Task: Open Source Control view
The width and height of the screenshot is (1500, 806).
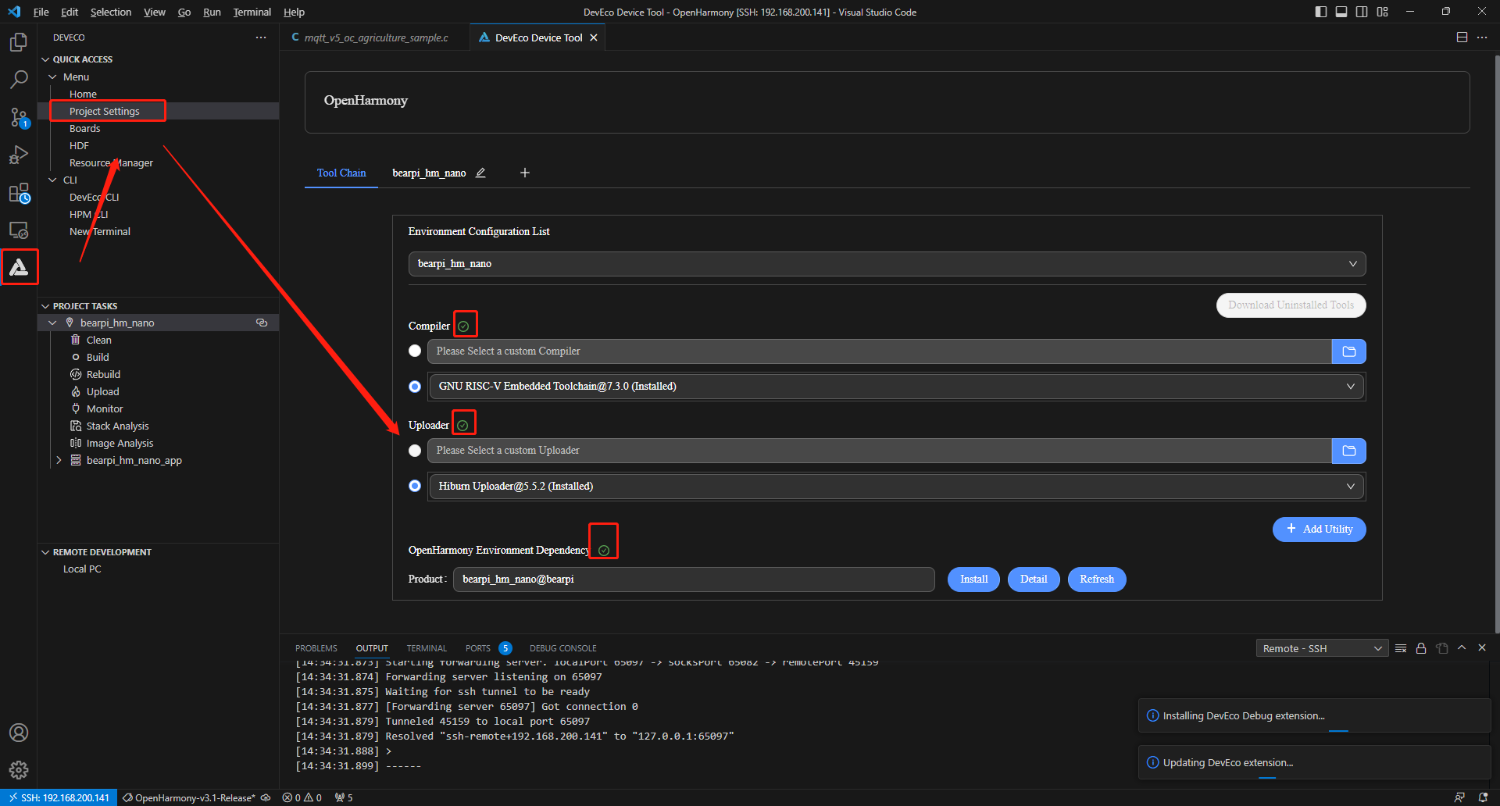Action: point(19,117)
